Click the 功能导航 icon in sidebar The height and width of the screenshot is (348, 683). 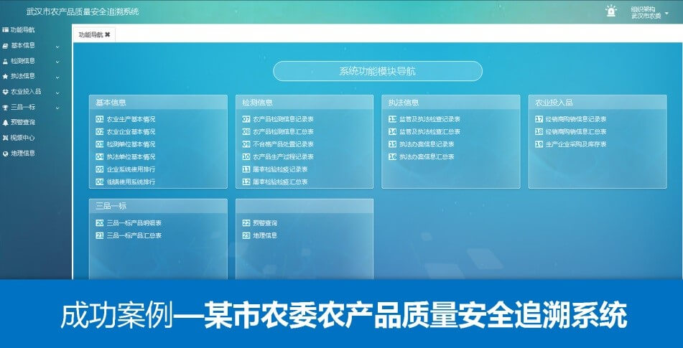pos(6,30)
